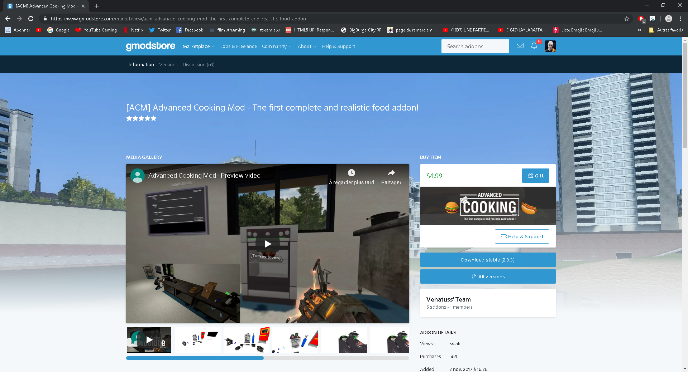The image size is (688, 372).
Task: Open Help & Support in top navigation
Action: (x=338, y=46)
